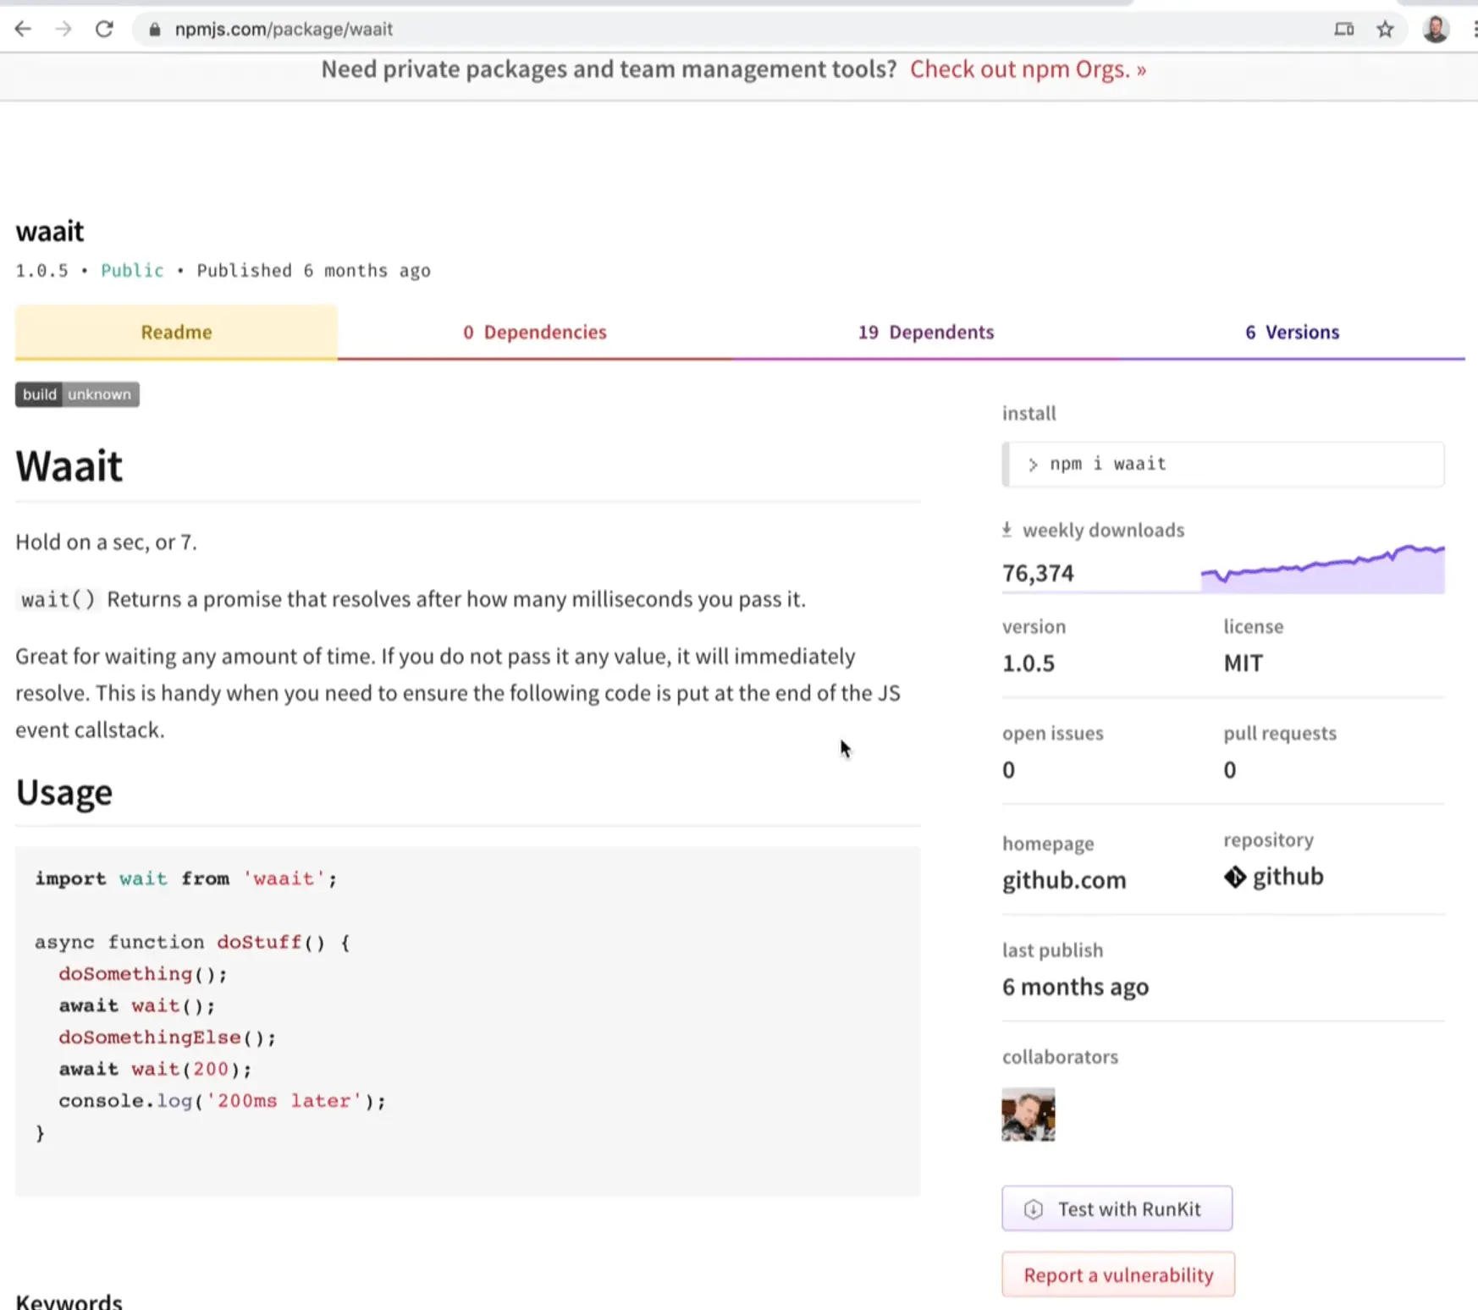This screenshot has width=1478, height=1310.
Task: Select the GitHub repository icon
Action: 1236,877
